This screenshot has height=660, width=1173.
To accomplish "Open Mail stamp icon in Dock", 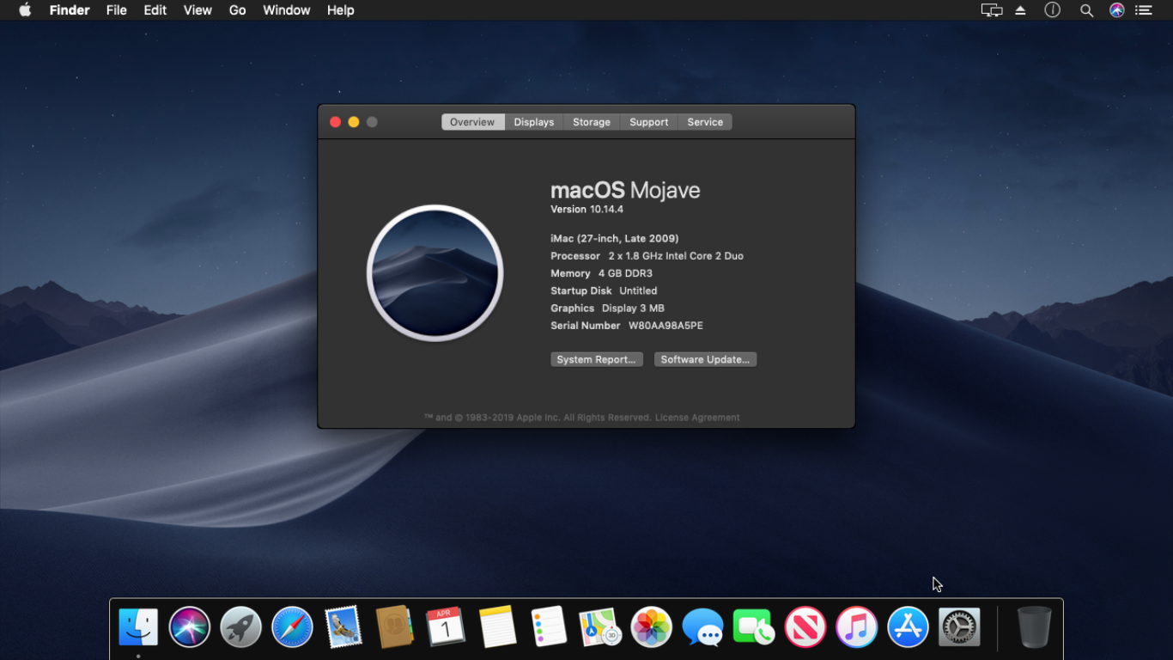I will [343, 627].
